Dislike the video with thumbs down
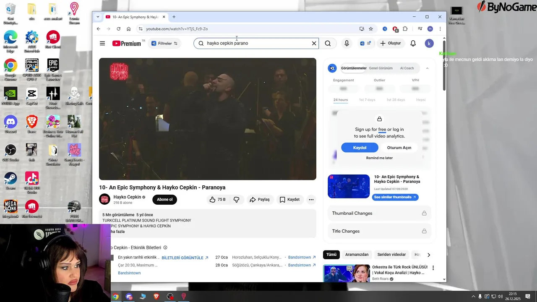This screenshot has height=302, width=537. coord(237,200)
